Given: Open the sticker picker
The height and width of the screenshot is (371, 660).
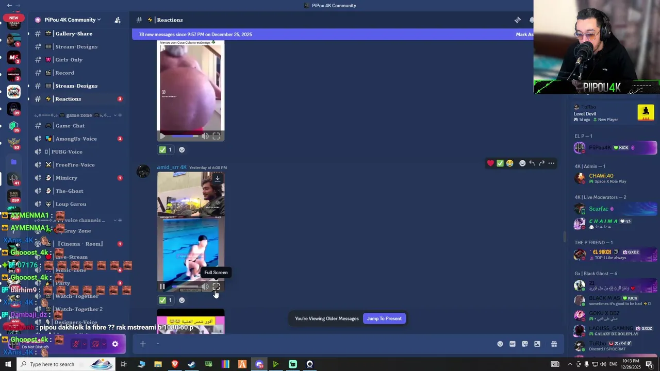Looking at the screenshot, I should (525, 344).
